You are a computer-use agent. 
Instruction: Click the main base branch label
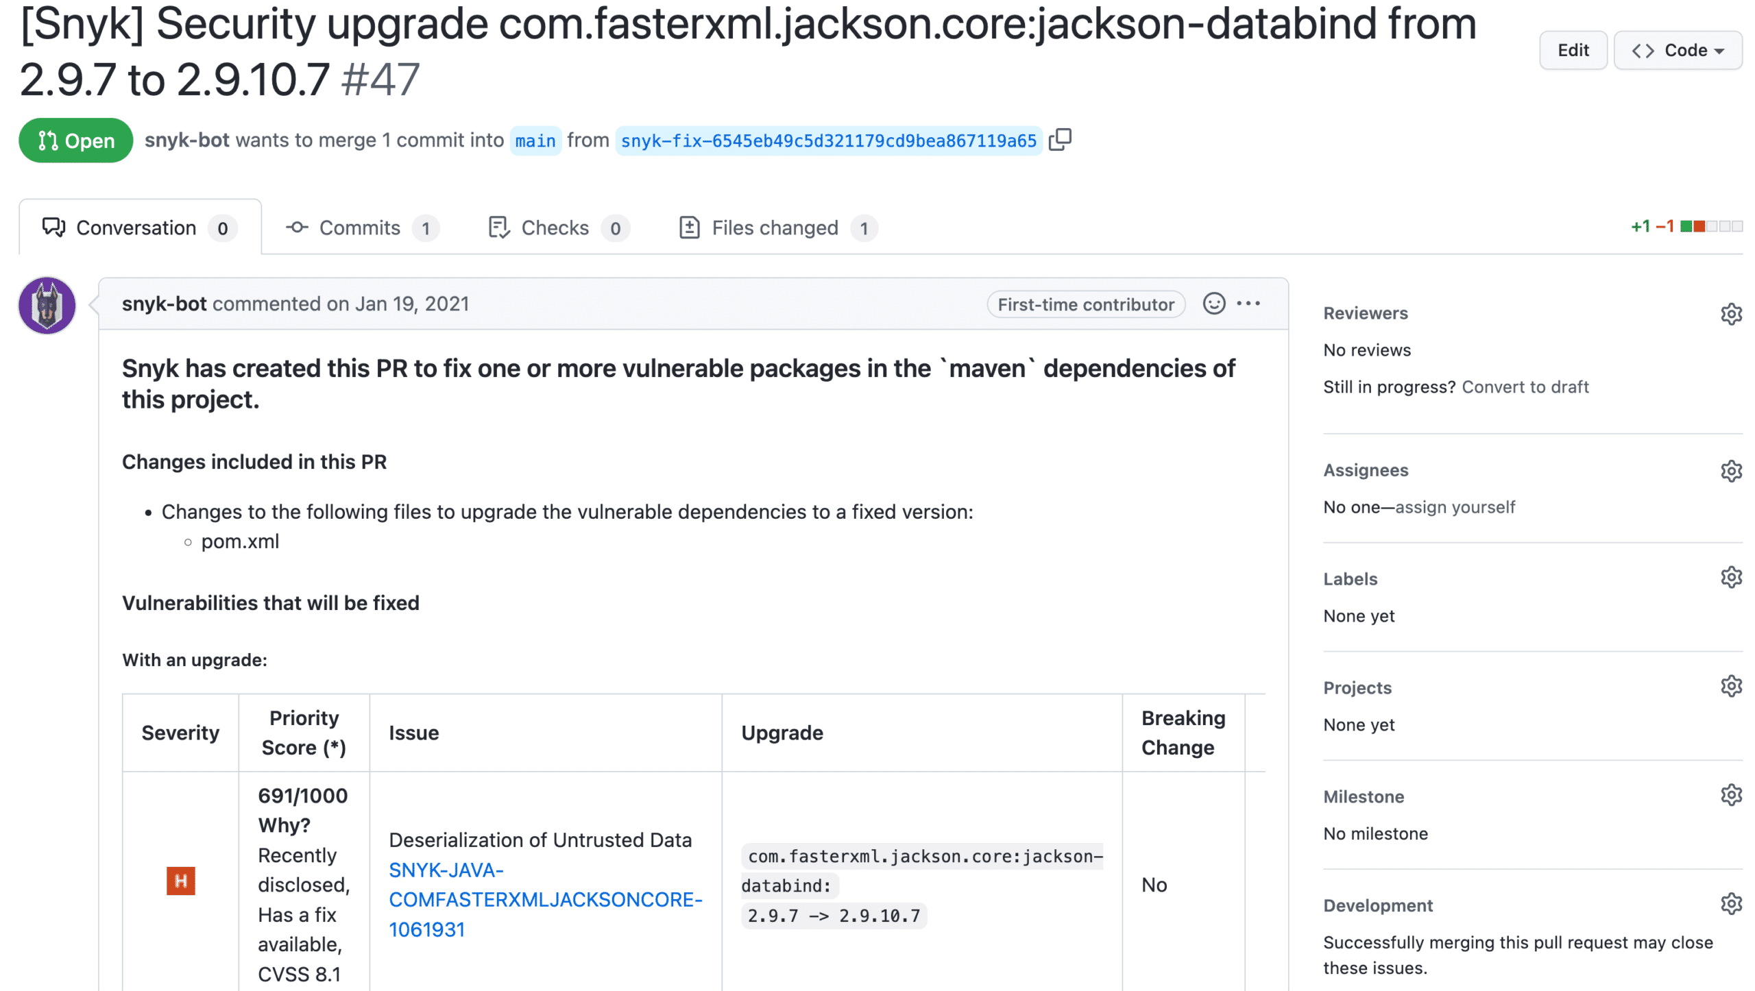(535, 140)
